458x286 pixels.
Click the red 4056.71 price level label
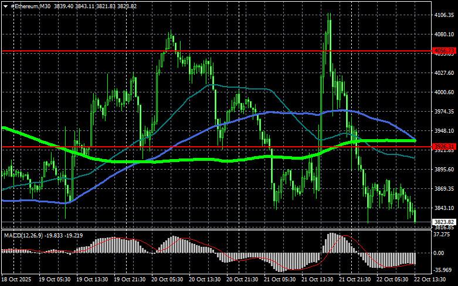[x=443, y=51]
